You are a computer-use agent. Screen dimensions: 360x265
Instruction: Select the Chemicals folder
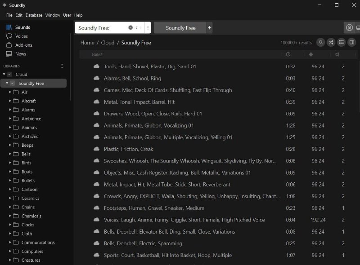31,216
